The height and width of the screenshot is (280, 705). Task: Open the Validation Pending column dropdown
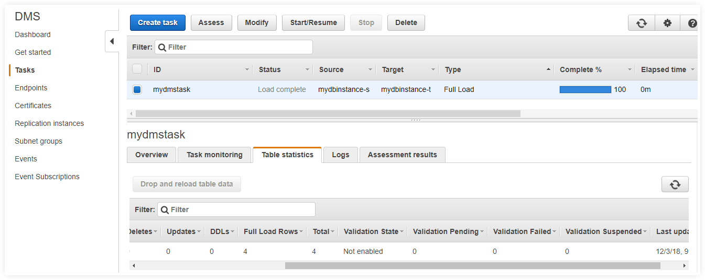click(x=482, y=232)
